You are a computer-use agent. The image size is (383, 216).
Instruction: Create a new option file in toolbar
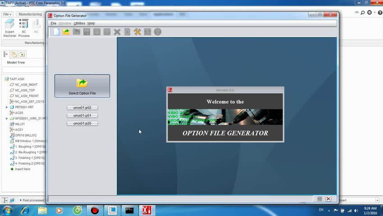(x=56, y=32)
